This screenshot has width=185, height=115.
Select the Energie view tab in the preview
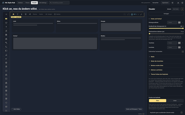(x=49, y=14)
